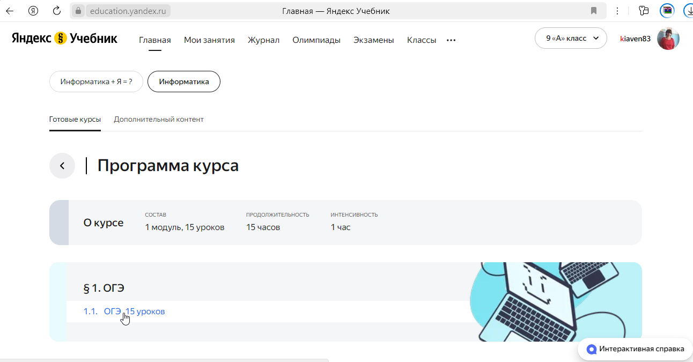Viewport: 693px width, 362px height.
Task: Expand more navigation items via ellipsis
Action: pos(451,40)
